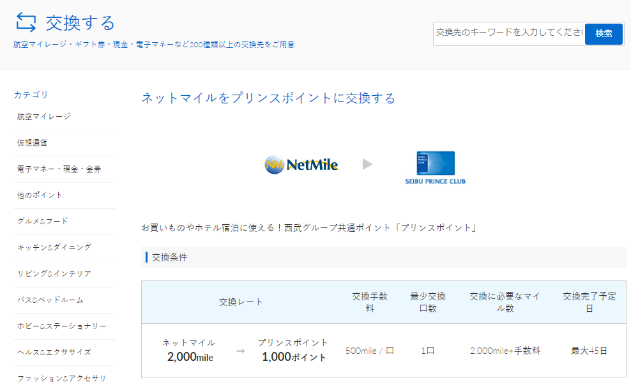Click the 最少交換口数 column header
Image resolution: width=631 pixels, height=382 pixels.
point(428,302)
